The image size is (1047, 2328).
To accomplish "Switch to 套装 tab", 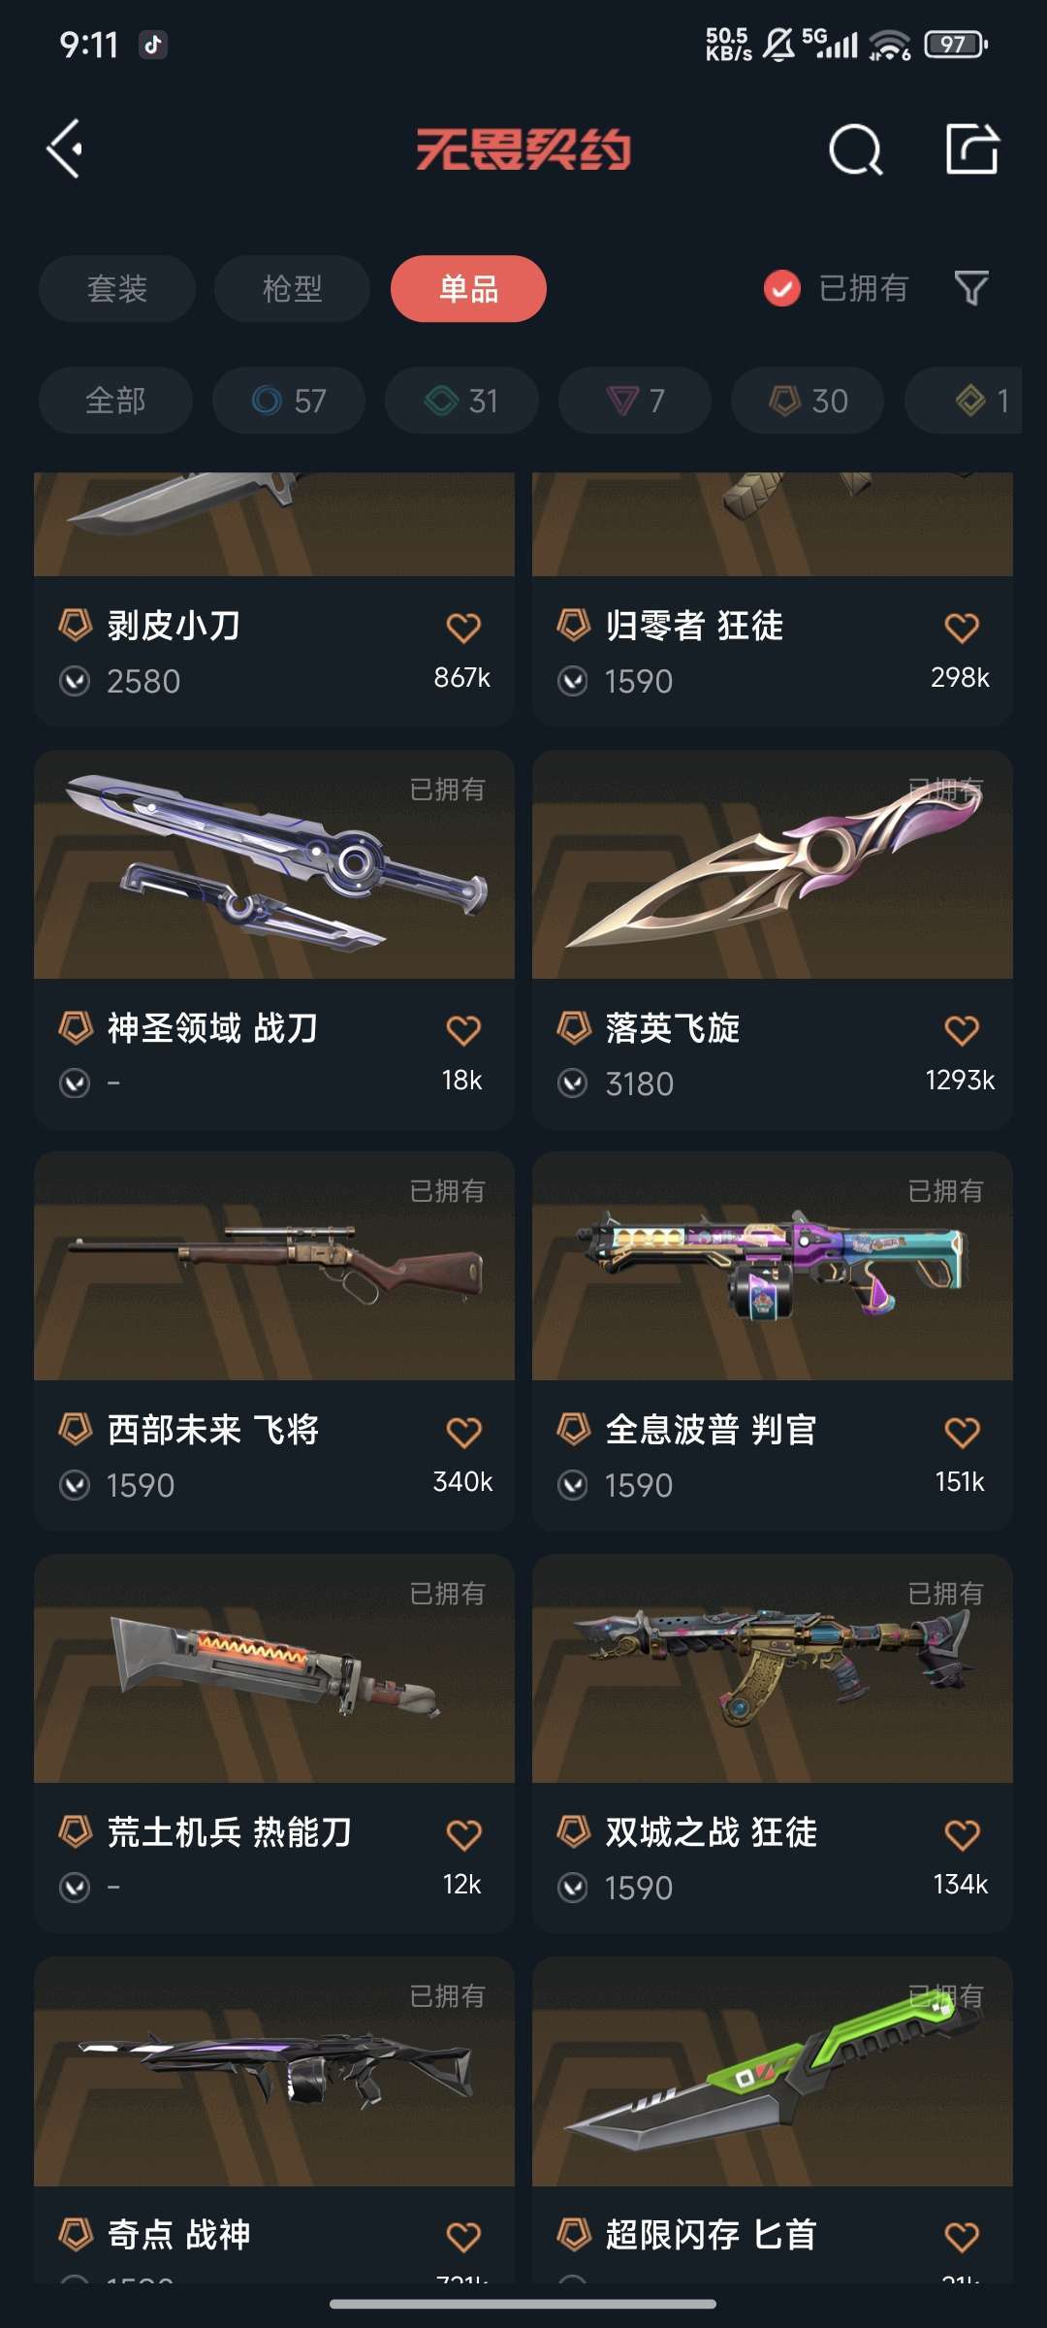I will click(x=117, y=288).
